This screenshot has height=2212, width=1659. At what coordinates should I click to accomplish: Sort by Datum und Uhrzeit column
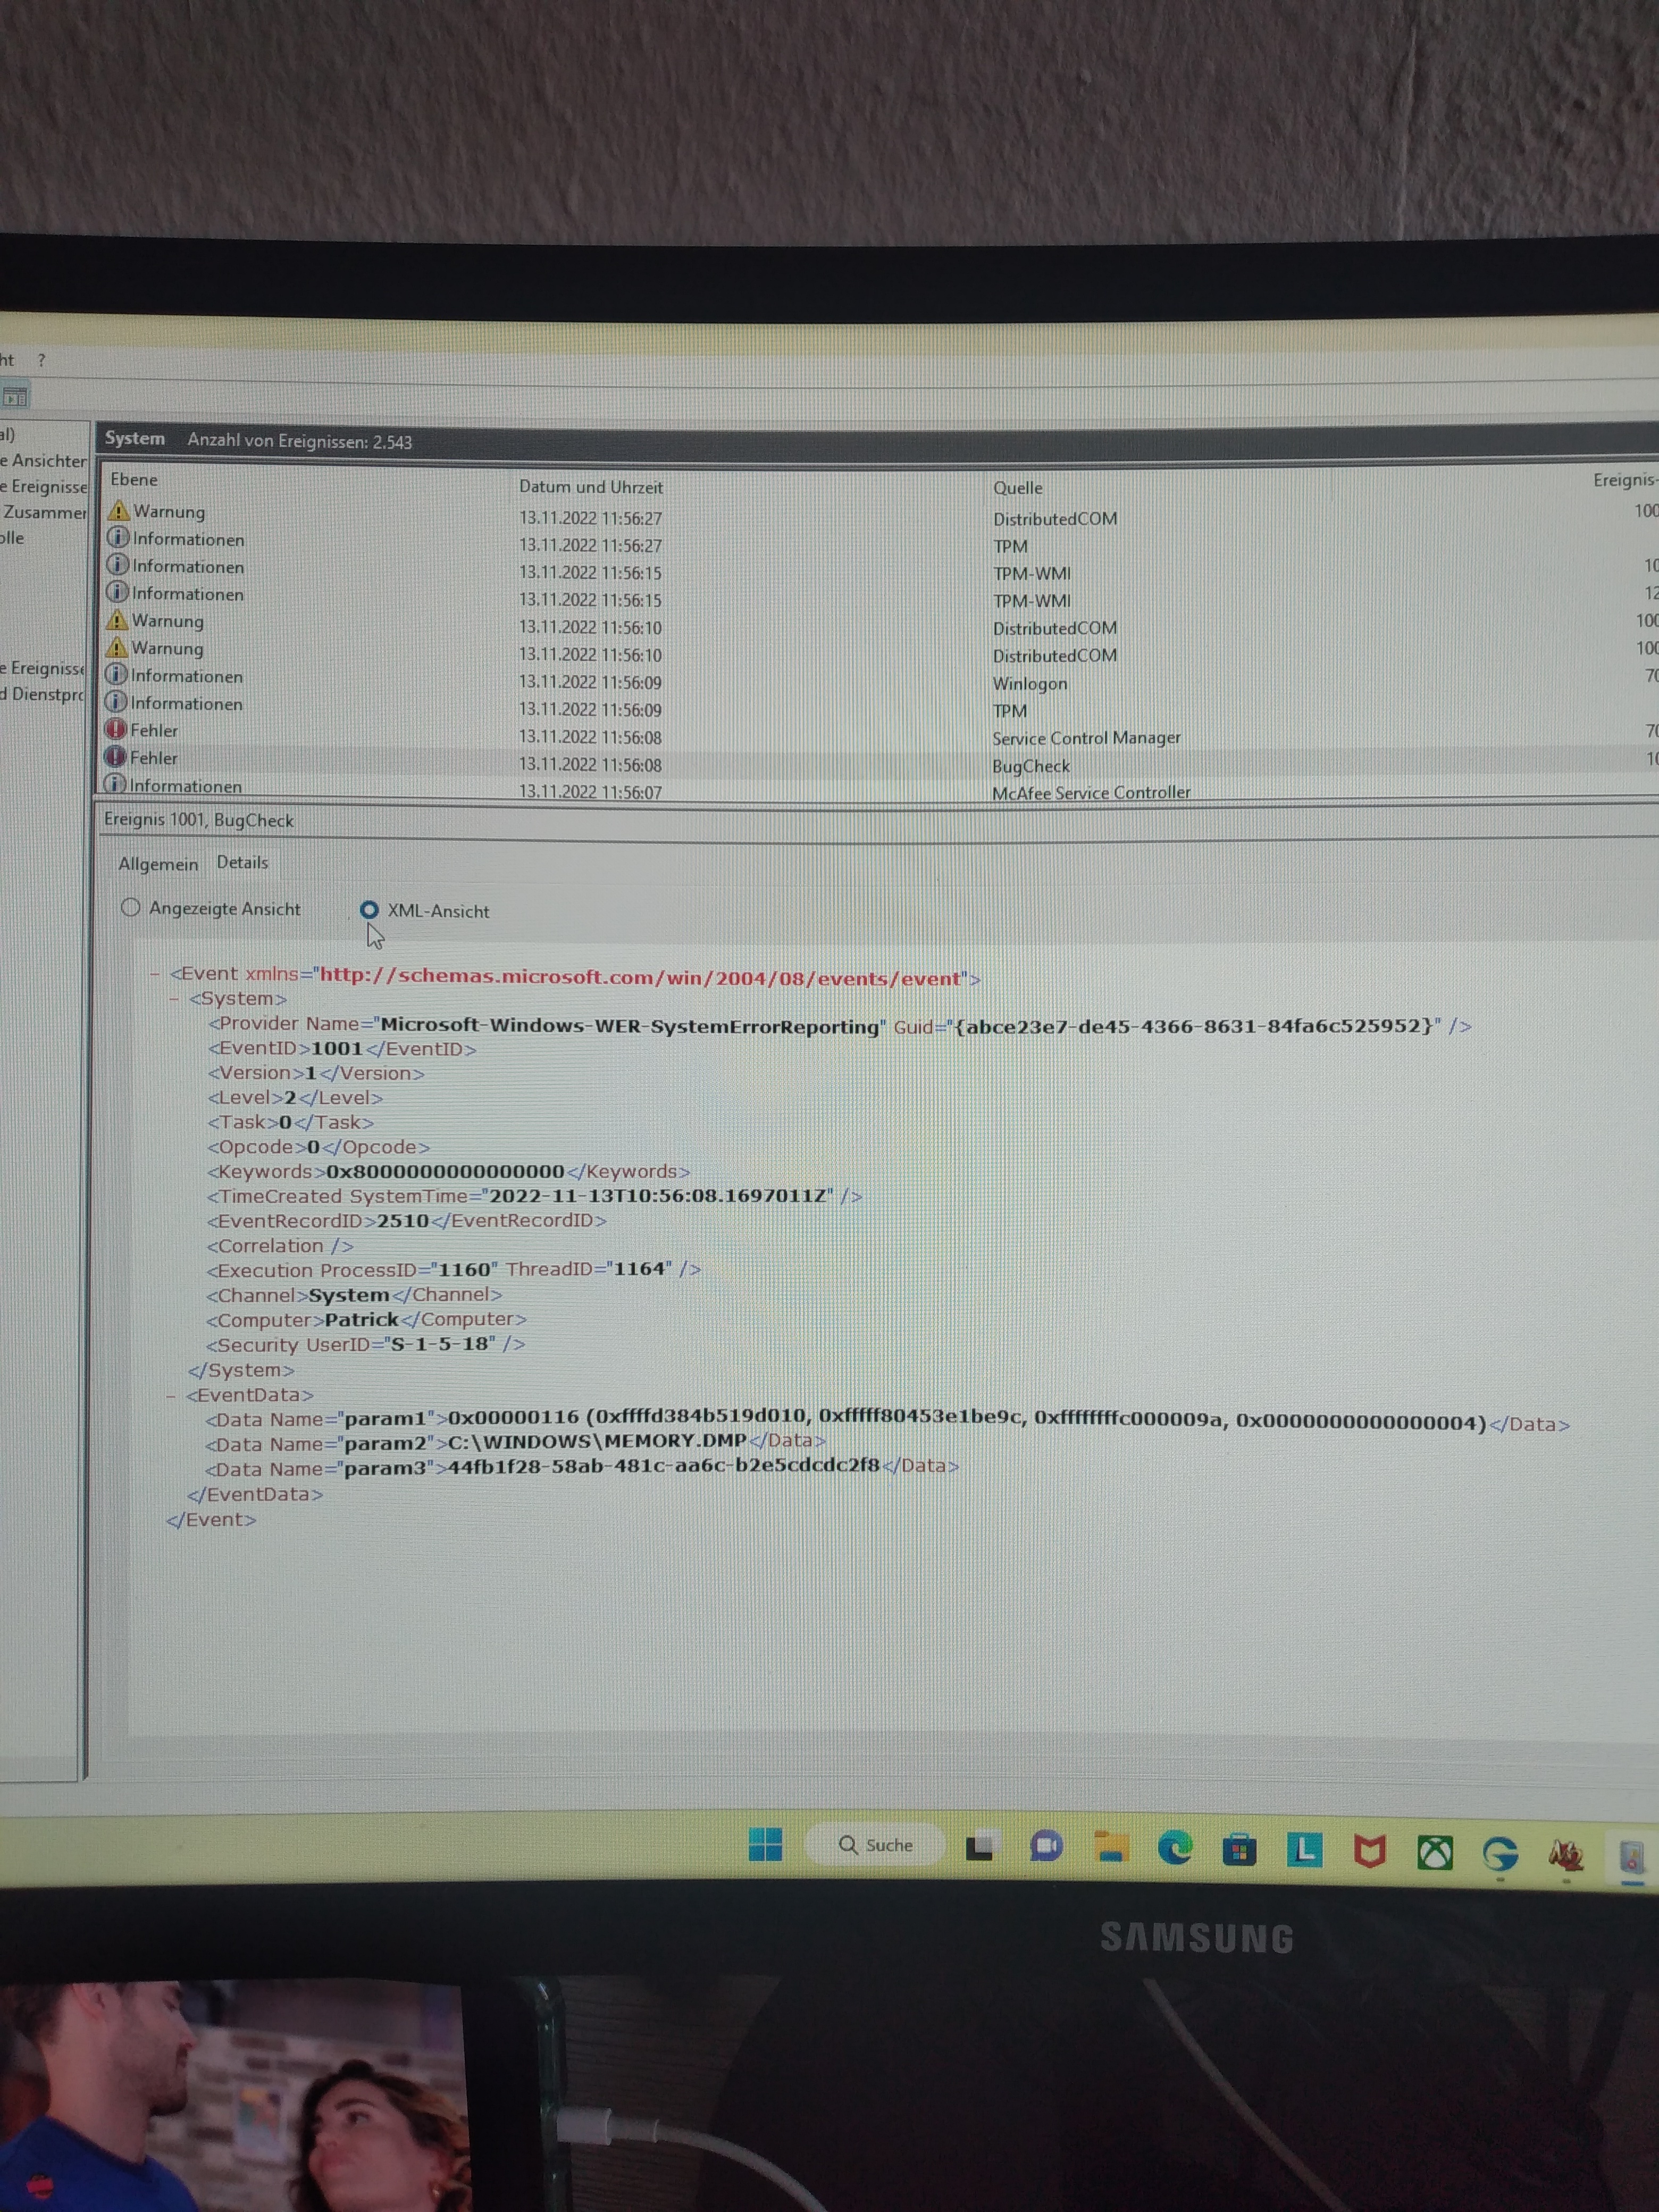pyautogui.click(x=590, y=487)
